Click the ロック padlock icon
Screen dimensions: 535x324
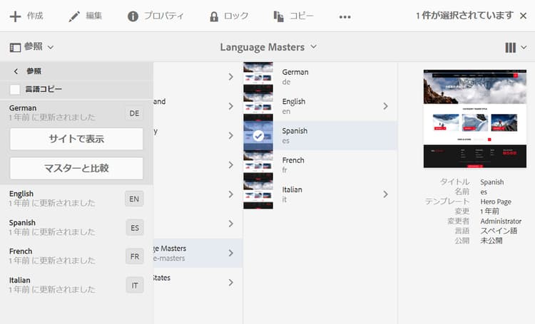[x=214, y=16]
